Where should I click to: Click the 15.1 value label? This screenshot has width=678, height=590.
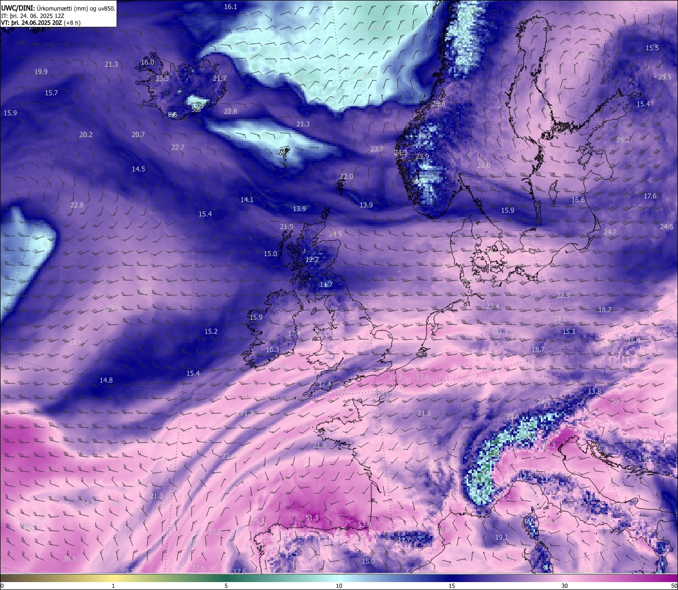569,331
